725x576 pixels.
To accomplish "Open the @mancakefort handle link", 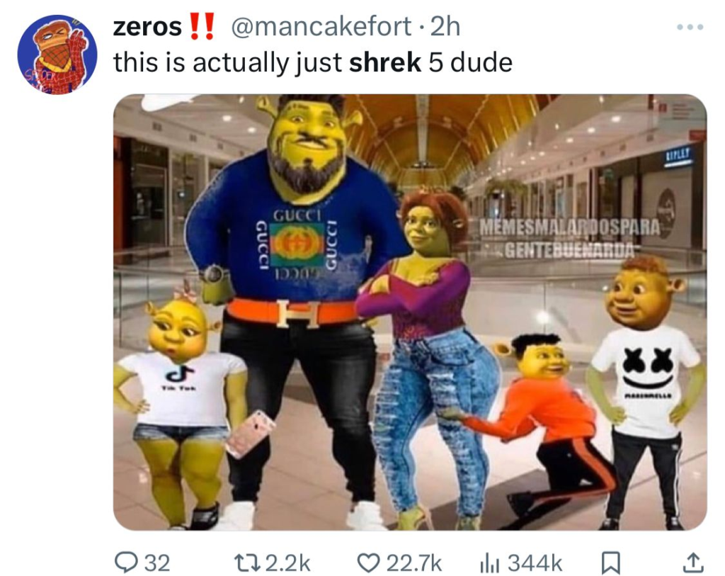I will pyautogui.click(x=321, y=27).
